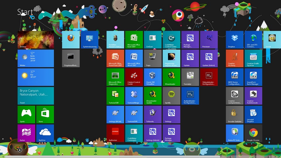Open the SkyDrive tile
The width and height of the screenshot is (281, 158).
[x=45, y=133]
